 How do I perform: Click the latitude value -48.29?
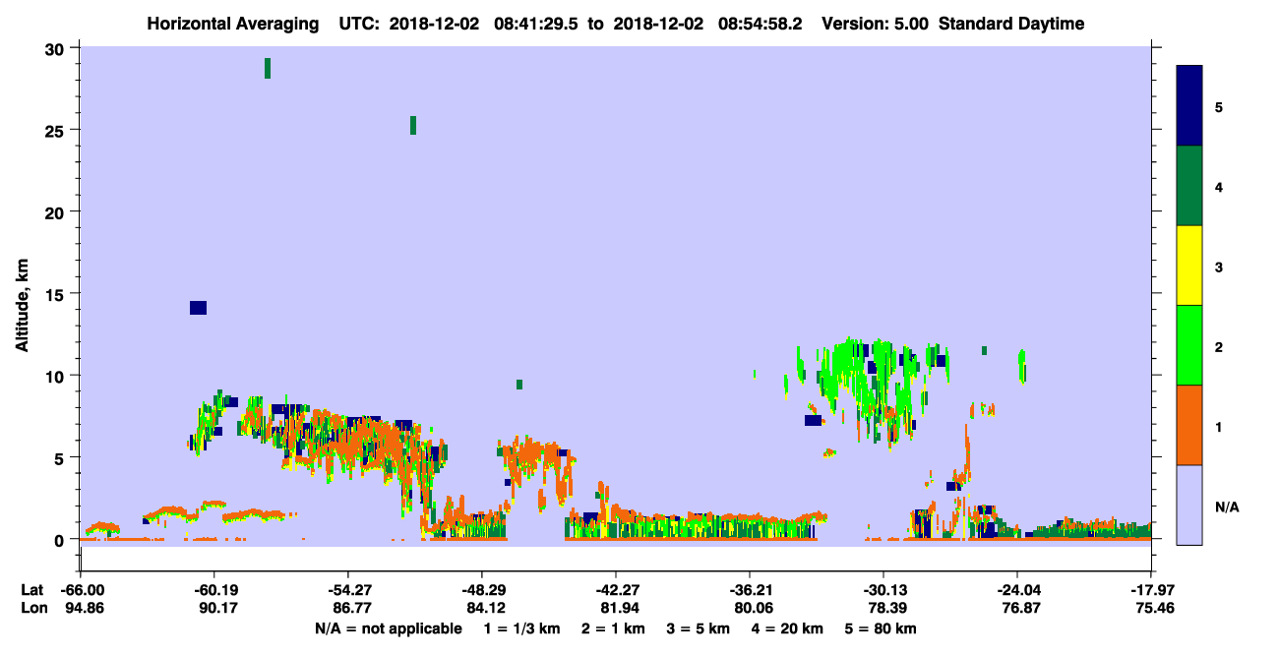click(482, 590)
